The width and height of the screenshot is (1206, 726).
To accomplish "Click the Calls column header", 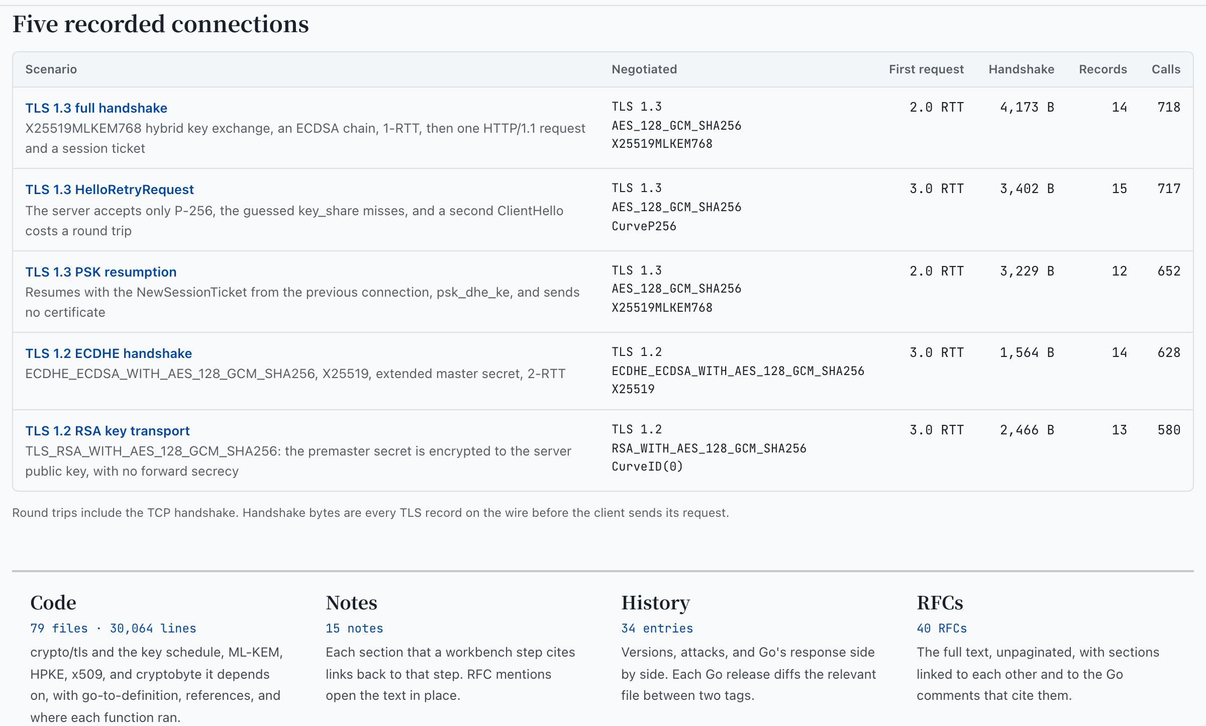I will point(1166,69).
